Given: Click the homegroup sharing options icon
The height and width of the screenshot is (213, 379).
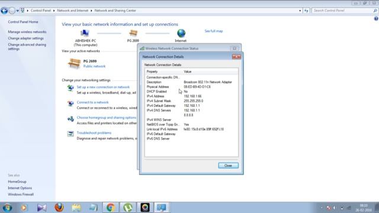Looking at the screenshot, I should click(70, 118).
